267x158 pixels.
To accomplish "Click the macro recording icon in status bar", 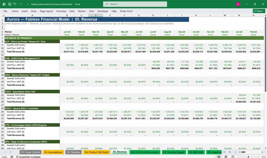I will pyautogui.click(x=12, y=157).
